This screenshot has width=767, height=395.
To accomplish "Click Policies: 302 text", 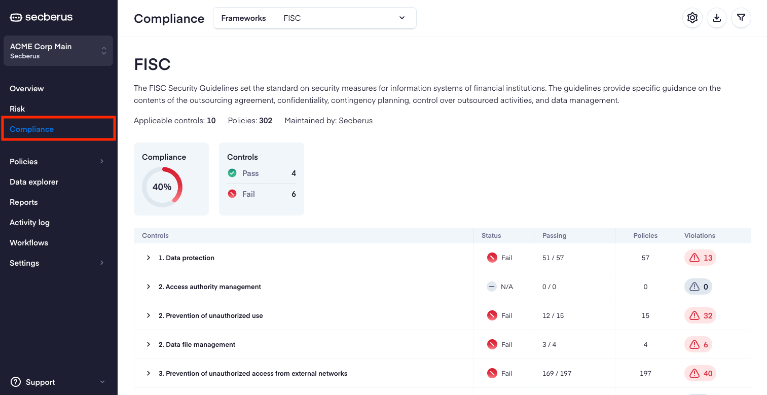I will pos(250,121).
